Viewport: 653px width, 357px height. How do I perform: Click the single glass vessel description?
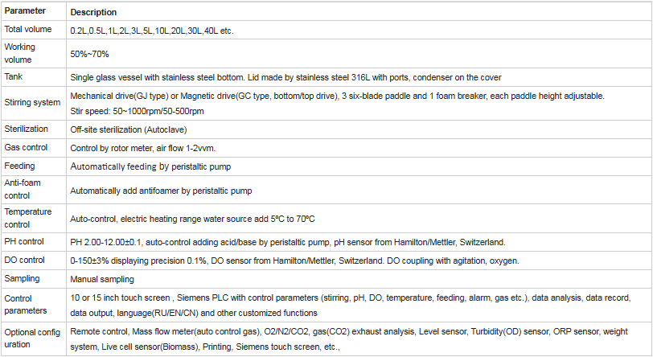point(285,77)
